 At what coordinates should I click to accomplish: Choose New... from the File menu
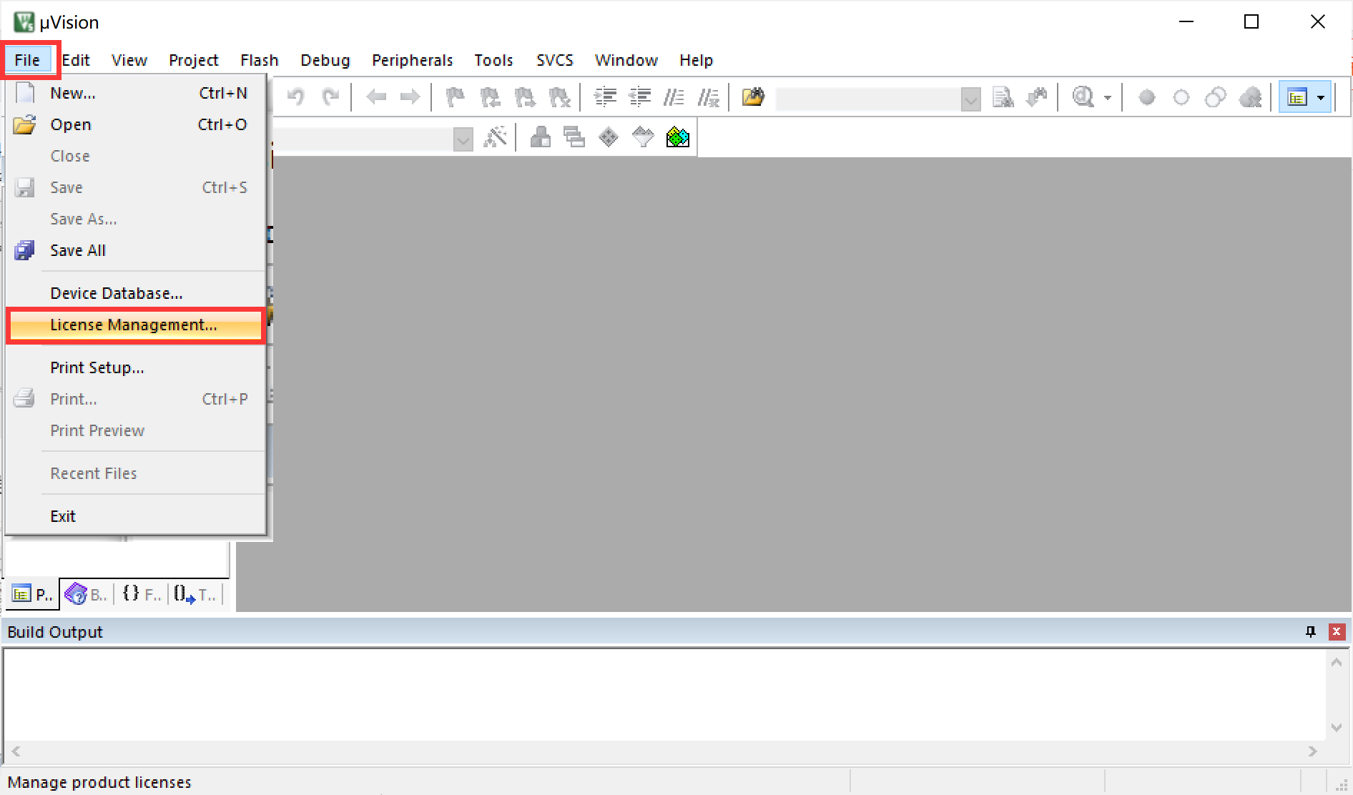coord(136,93)
